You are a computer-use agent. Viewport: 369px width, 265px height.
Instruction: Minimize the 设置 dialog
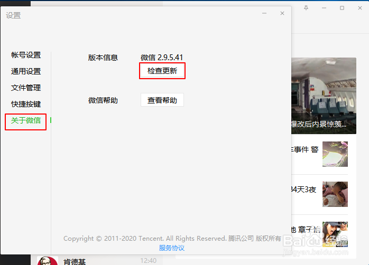[x=264, y=13]
